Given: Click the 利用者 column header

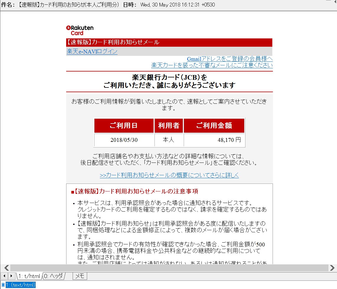Looking at the screenshot, I should click(x=169, y=126).
